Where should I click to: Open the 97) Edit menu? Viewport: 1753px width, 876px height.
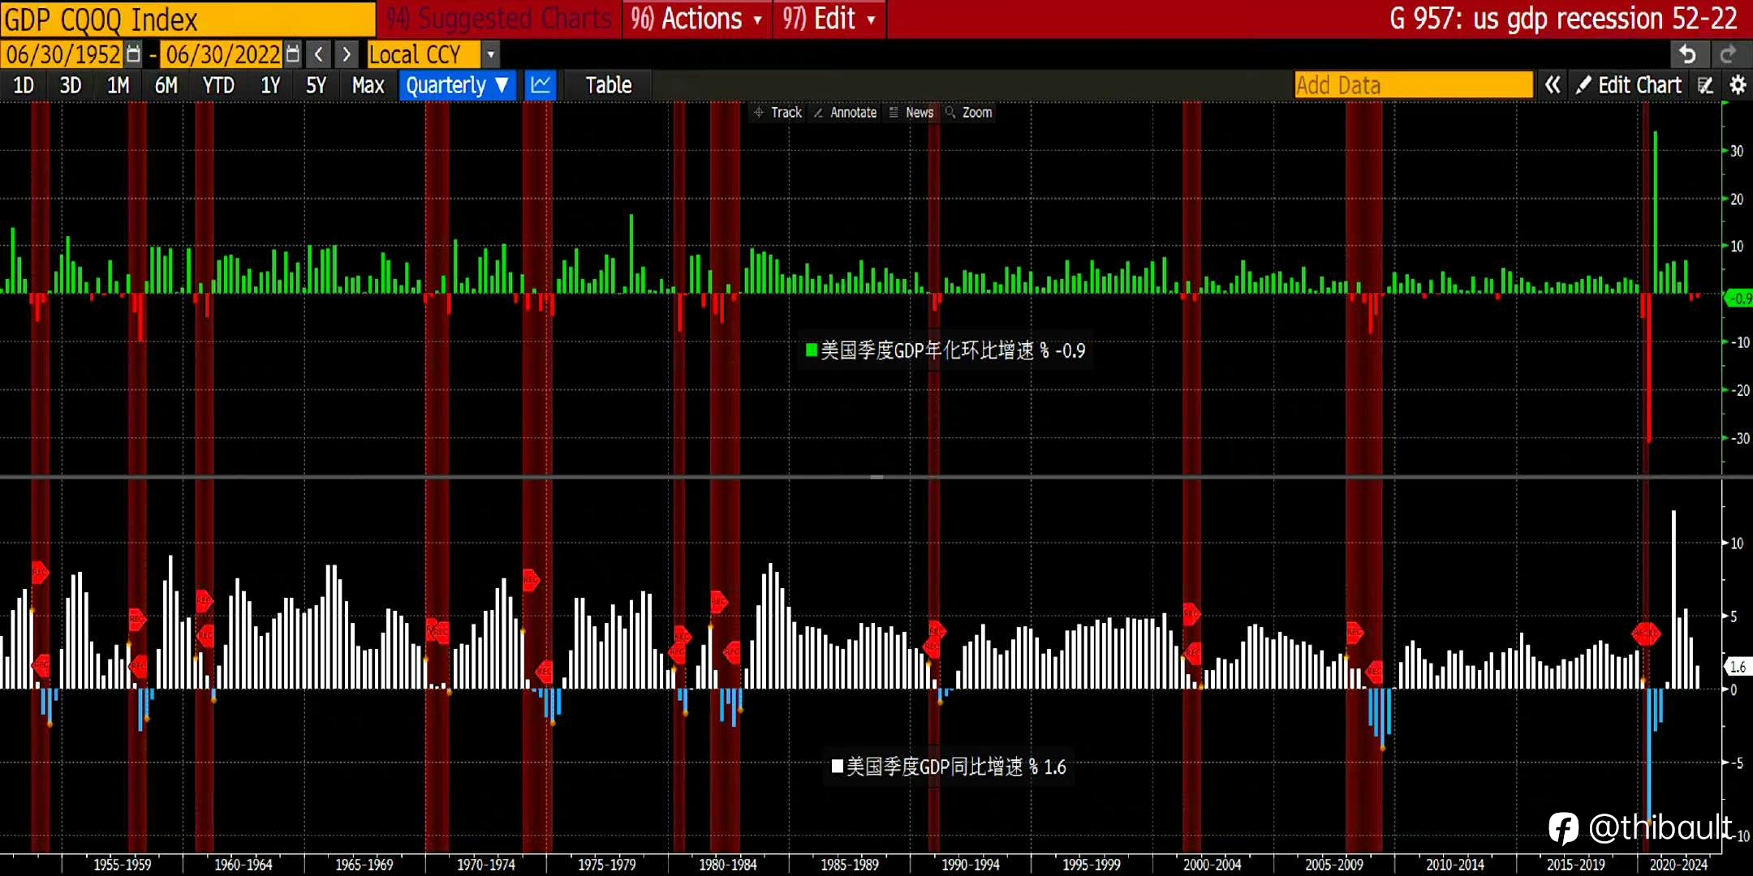[829, 19]
